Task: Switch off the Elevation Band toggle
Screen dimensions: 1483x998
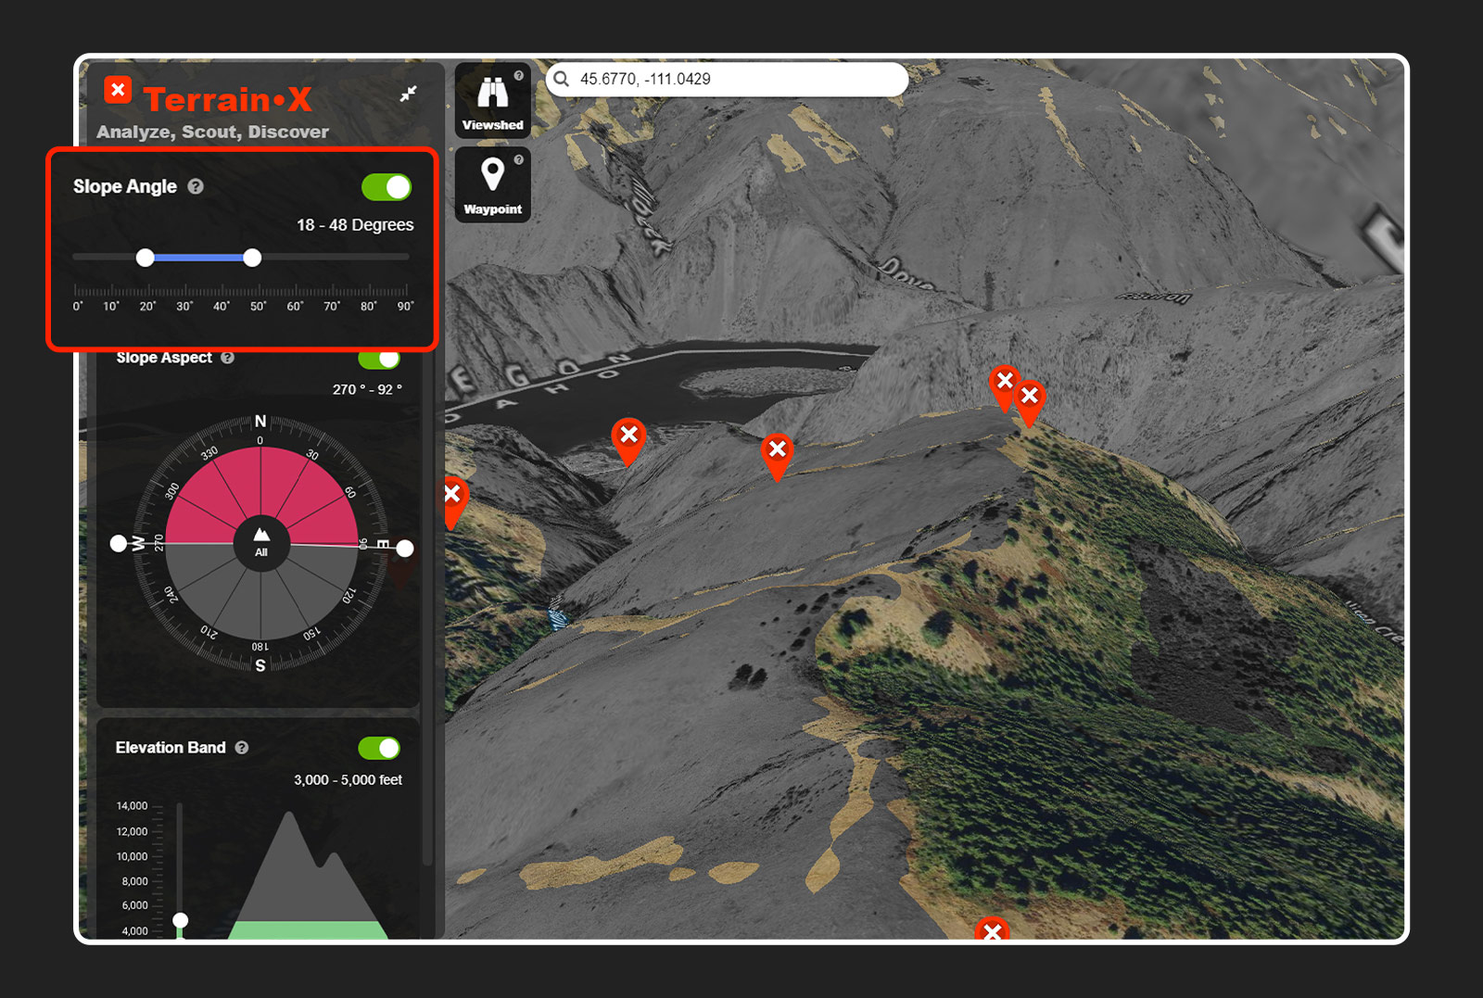Action: coord(379,748)
